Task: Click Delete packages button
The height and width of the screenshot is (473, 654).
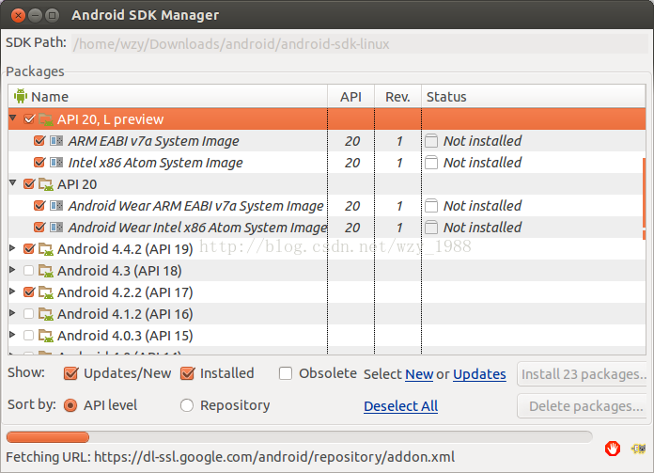Action: click(x=584, y=406)
